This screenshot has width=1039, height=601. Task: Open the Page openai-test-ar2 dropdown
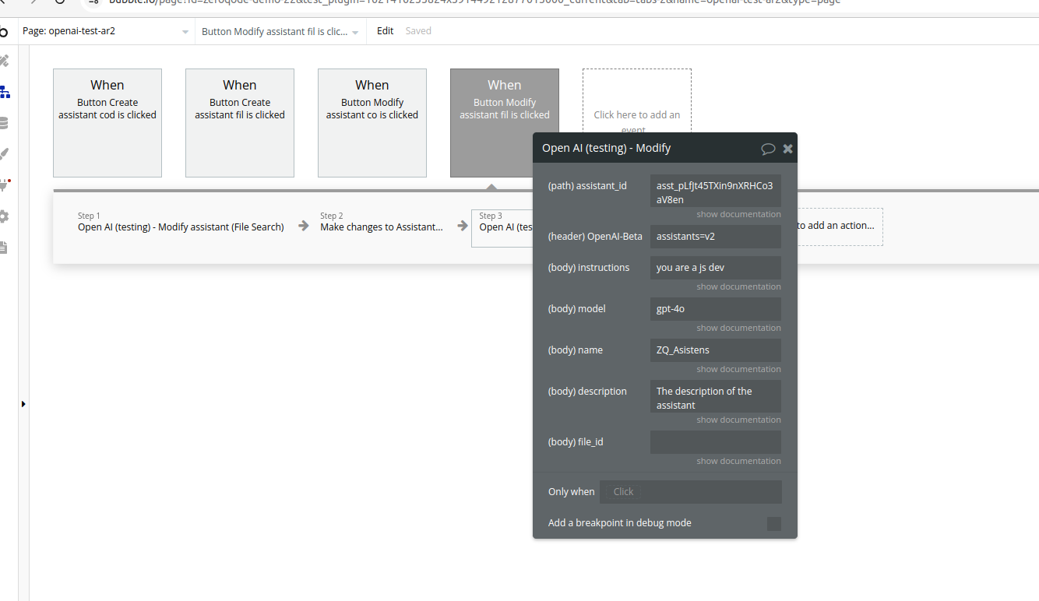(x=105, y=32)
